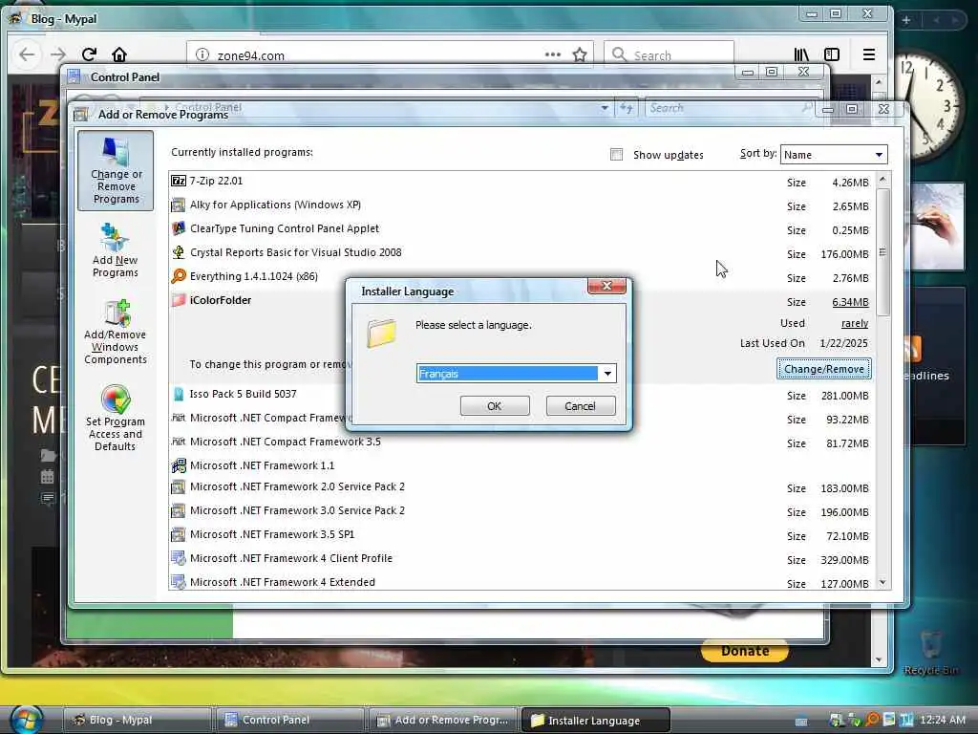Open Add/Remove Windows Components

click(x=115, y=332)
